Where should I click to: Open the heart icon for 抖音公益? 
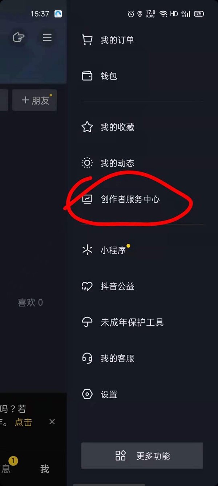[87, 286]
